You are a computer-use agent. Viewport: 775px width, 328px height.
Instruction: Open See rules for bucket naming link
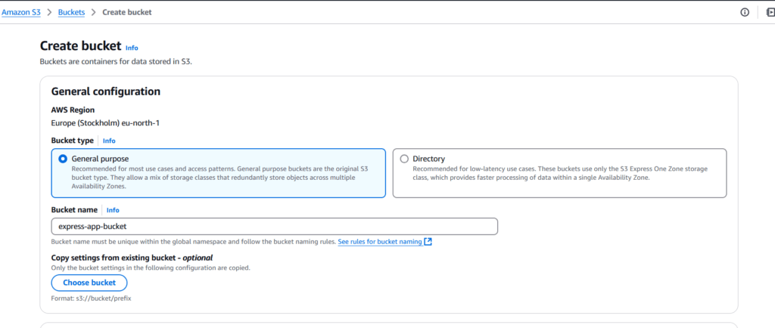point(380,242)
